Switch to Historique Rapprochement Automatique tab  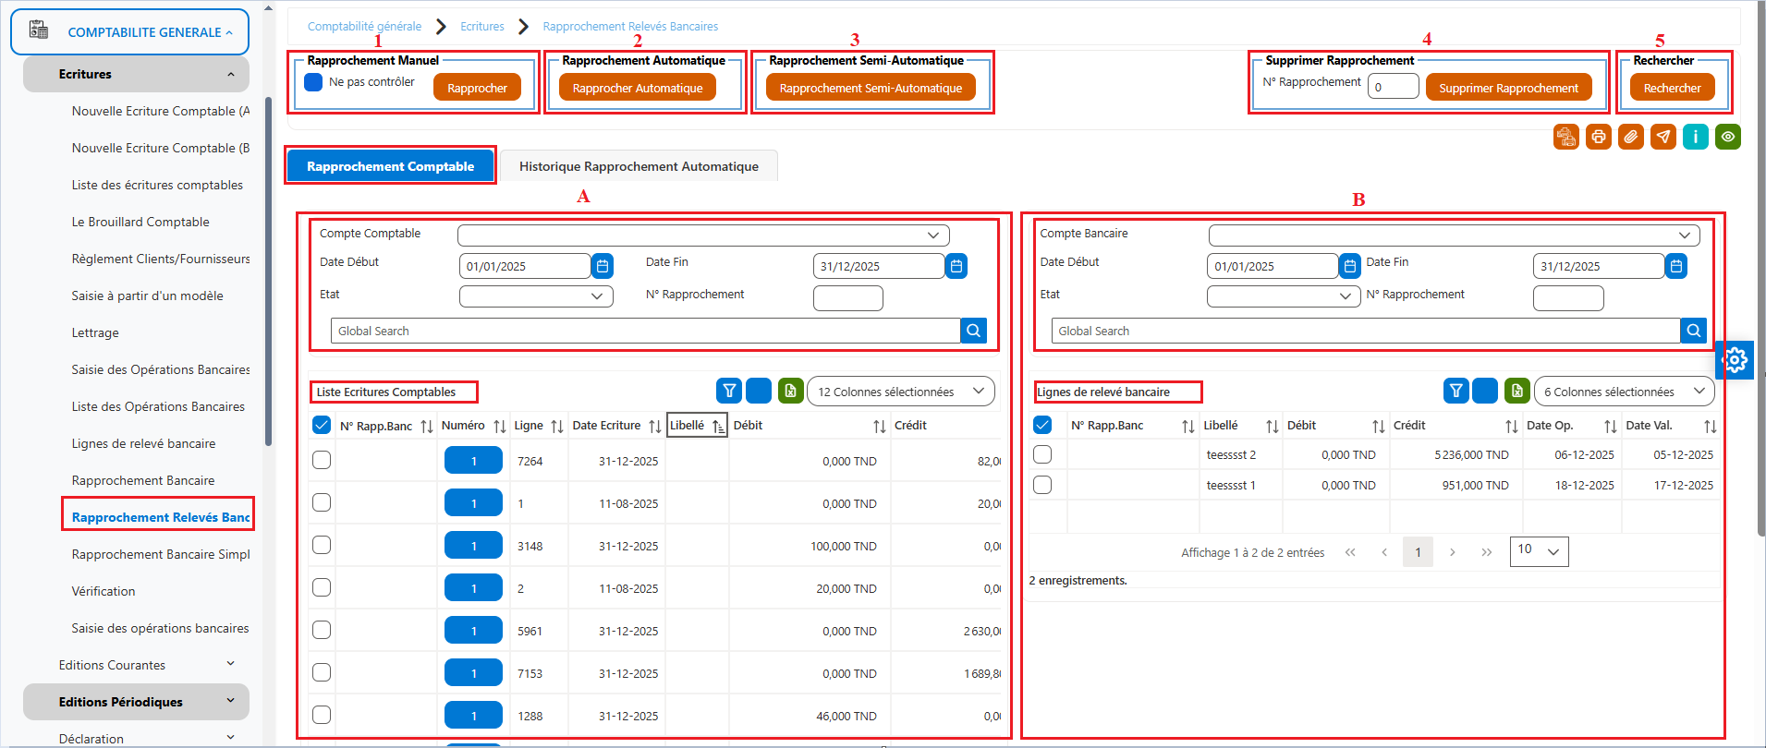click(x=639, y=166)
